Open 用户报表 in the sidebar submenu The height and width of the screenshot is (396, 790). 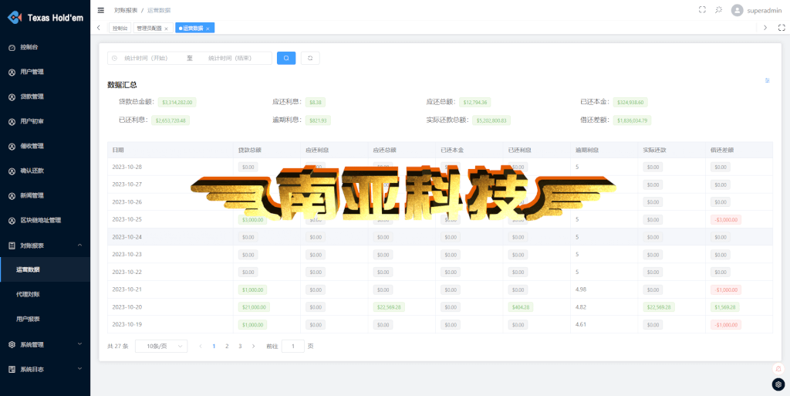point(29,319)
